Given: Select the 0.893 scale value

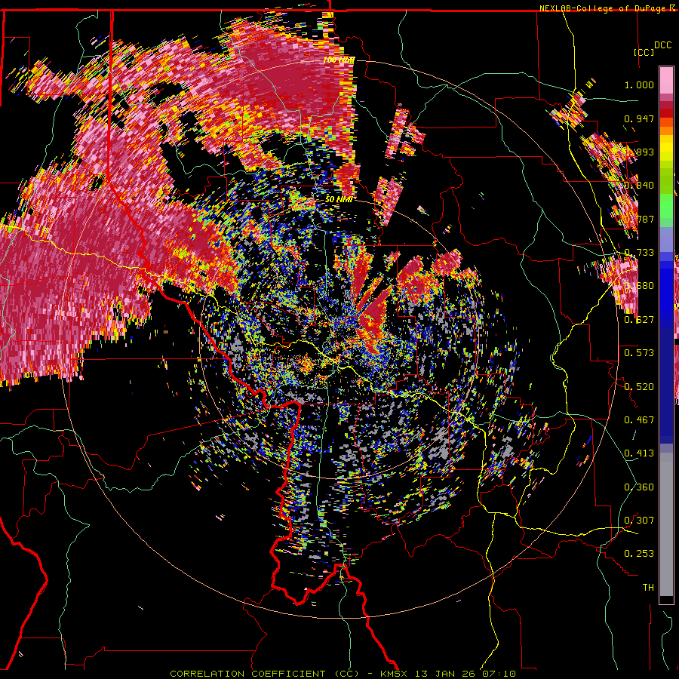Looking at the screenshot, I should 639,152.
